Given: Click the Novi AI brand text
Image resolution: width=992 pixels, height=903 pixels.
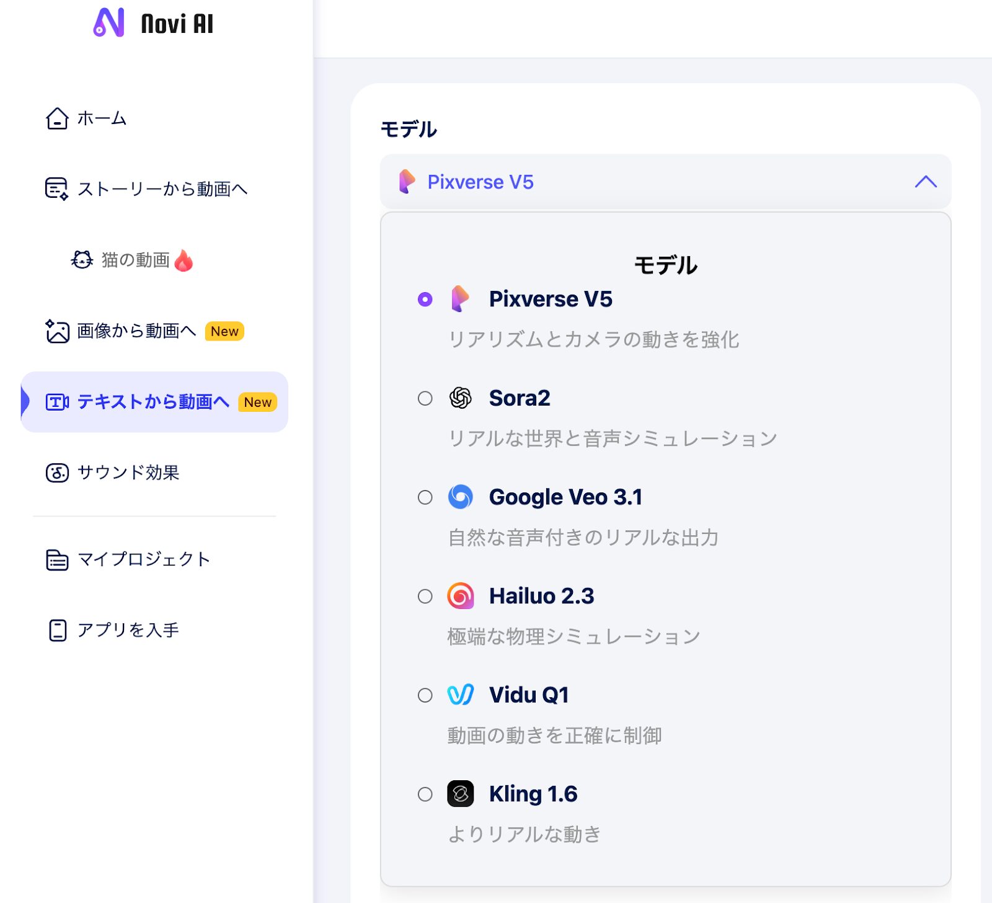Looking at the screenshot, I should click(x=177, y=24).
